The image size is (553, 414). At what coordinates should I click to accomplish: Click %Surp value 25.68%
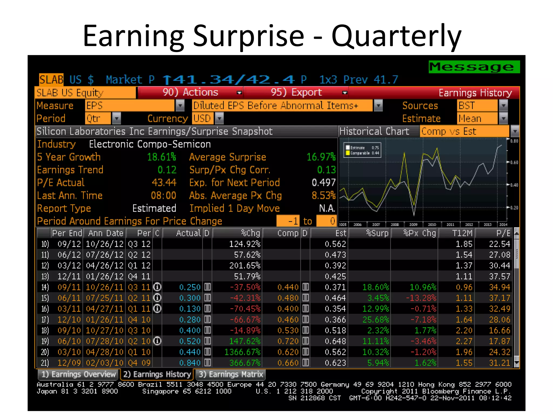coord(376,320)
